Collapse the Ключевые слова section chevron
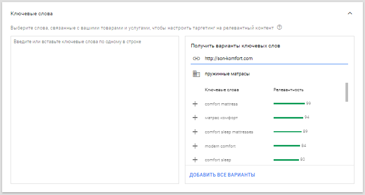 click(x=350, y=14)
